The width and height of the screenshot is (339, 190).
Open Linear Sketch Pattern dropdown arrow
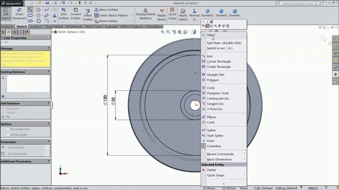pyautogui.click(x=132, y=15)
